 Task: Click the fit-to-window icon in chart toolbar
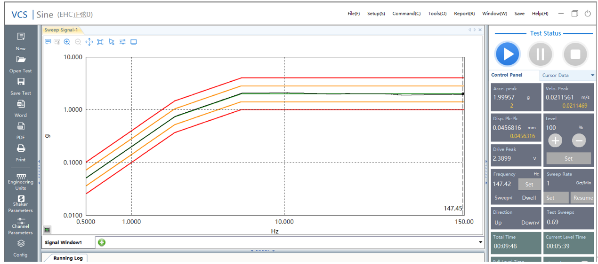[x=100, y=42]
